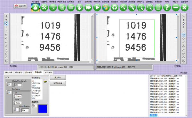Click the 保存图像 blank page icon
192x118 pixels.
[158, 7]
